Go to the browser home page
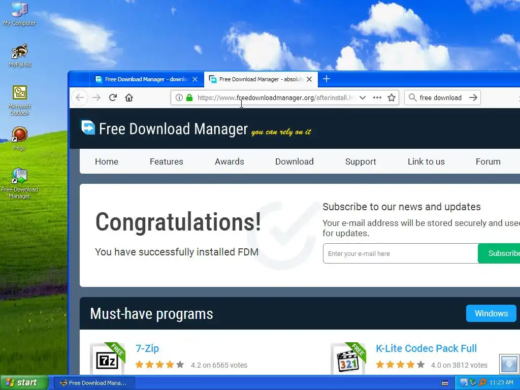The height and width of the screenshot is (390, 520). pos(129,97)
